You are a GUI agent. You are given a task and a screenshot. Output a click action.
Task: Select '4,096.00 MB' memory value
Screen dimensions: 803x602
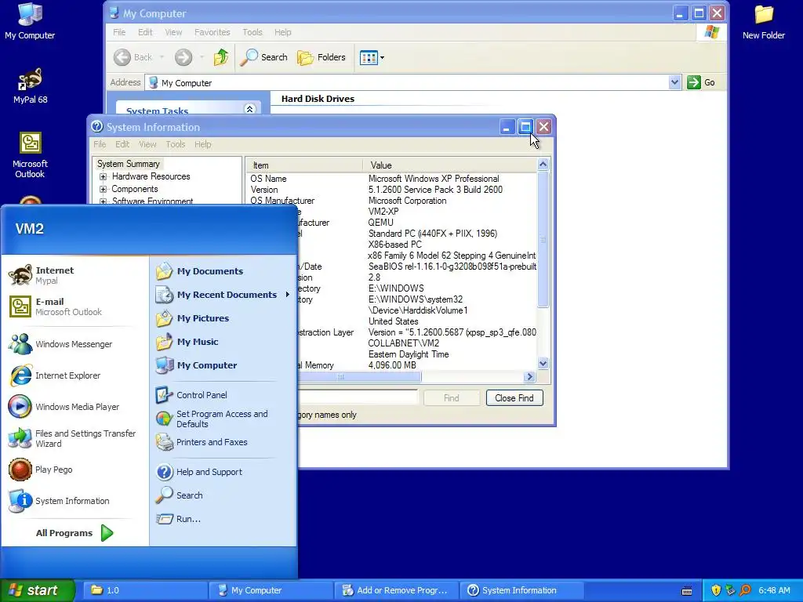tap(392, 365)
